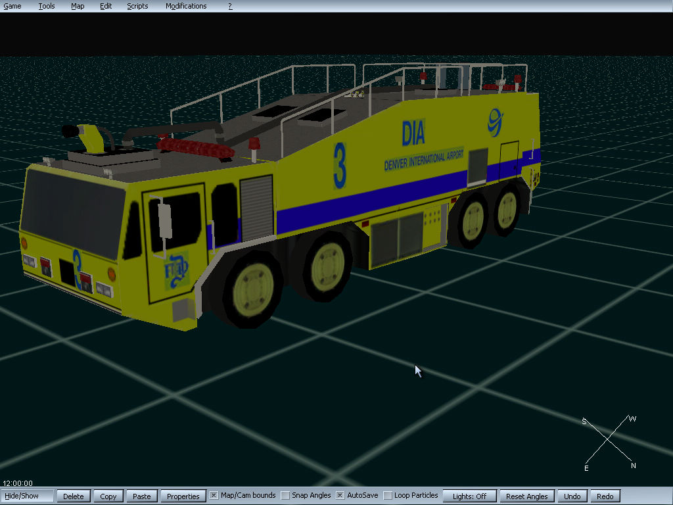Open the Scripts menu

pos(137,6)
